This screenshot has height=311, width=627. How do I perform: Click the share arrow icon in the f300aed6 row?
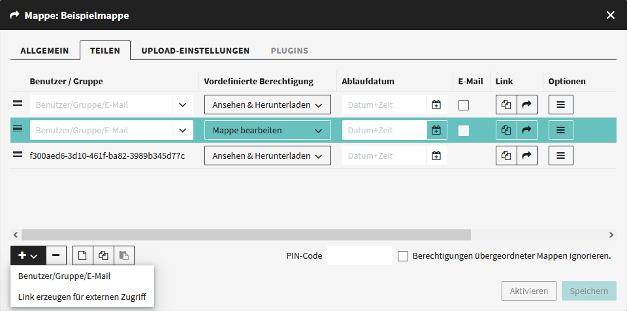point(527,155)
